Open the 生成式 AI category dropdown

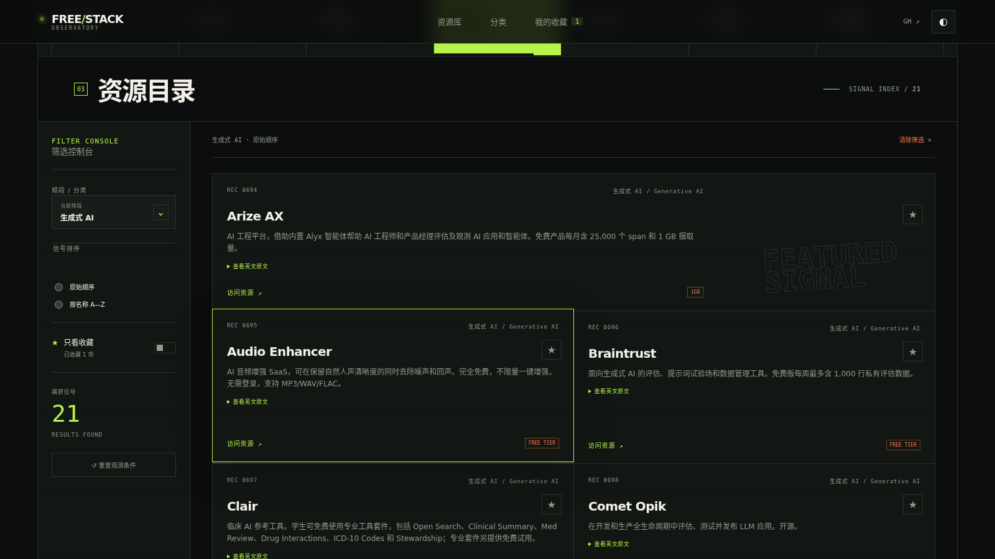click(x=114, y=212)
